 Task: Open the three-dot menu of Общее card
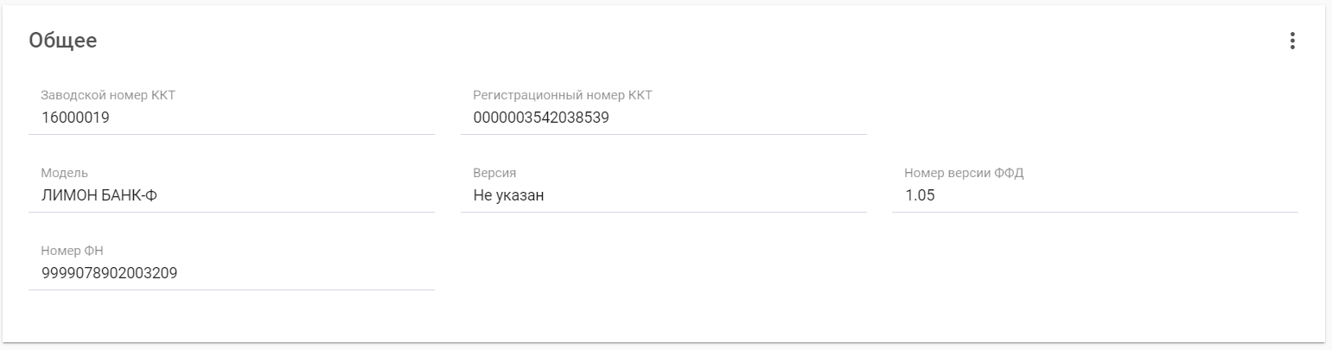tap(1292, 41)
